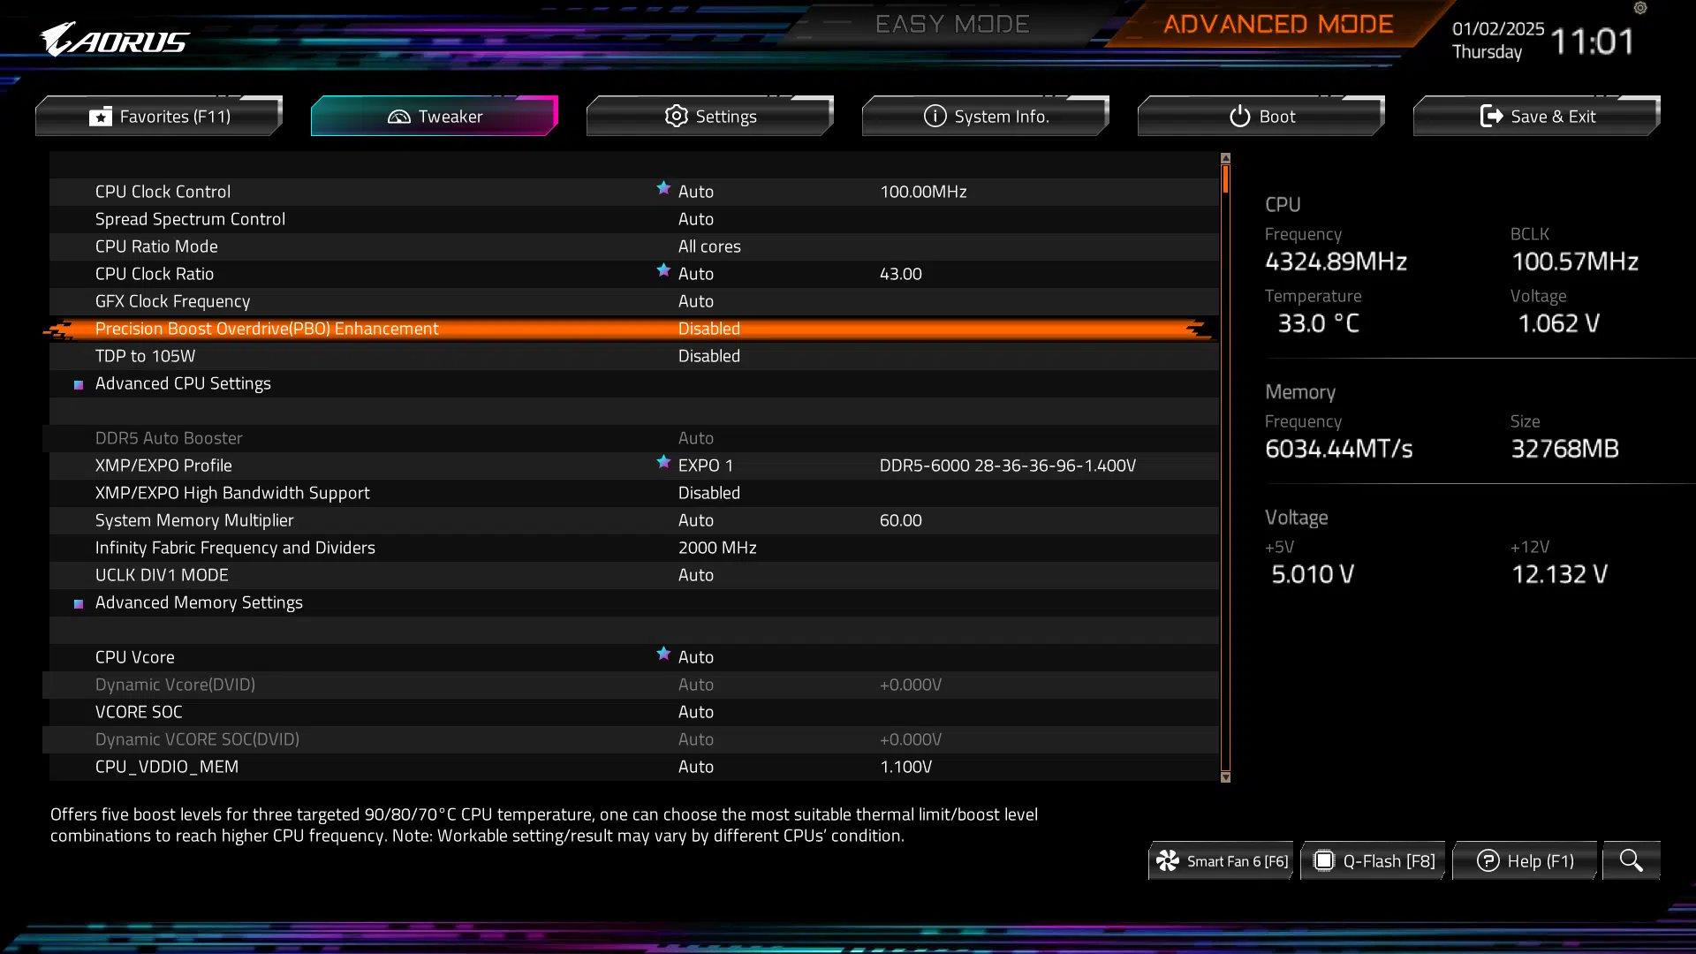Switch to the Tweaker tab
1696x954 pixels.
point(435,116)
